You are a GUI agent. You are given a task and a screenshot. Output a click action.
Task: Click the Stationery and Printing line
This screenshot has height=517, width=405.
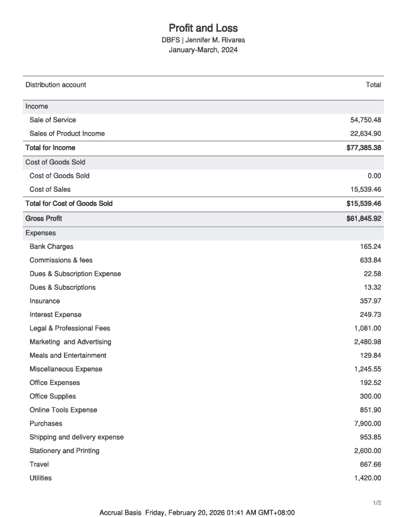[203, 451]
